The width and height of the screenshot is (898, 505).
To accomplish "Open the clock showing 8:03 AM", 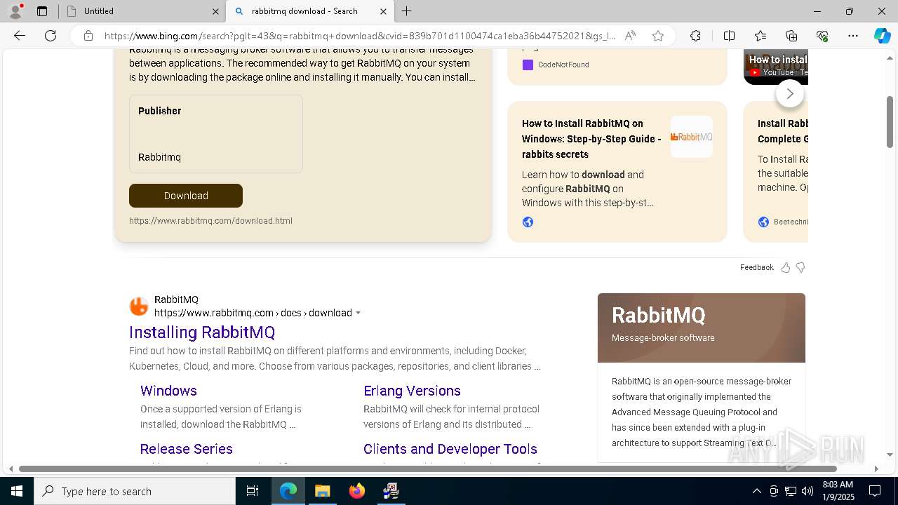I will coord(838,491).
